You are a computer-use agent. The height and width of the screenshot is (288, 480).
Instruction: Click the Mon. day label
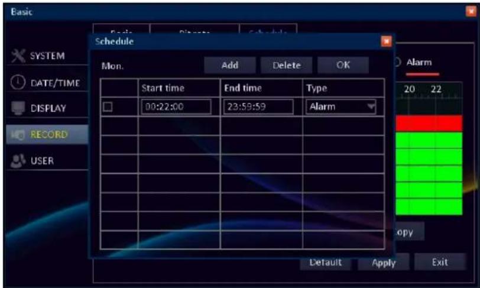[112, 66]
